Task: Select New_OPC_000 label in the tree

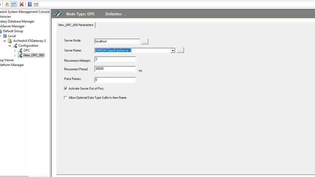Action: 34,55
